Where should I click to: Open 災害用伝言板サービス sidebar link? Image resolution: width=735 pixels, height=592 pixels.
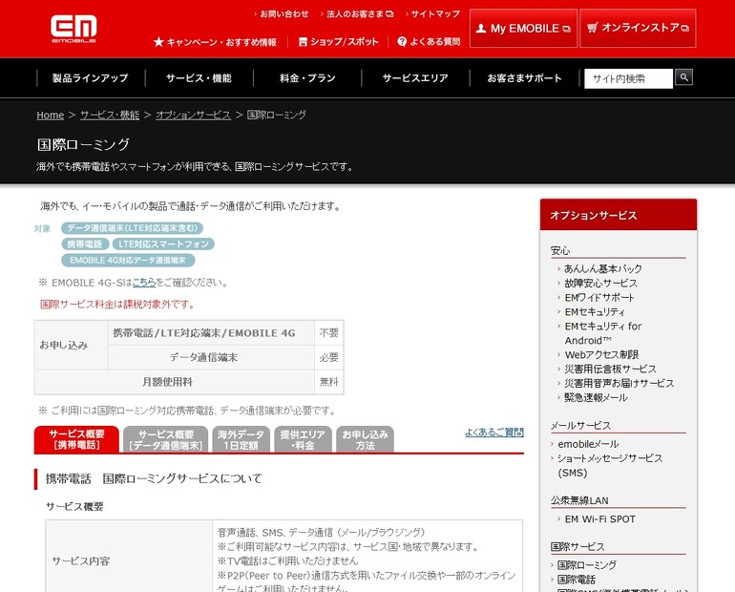[610, 369]
